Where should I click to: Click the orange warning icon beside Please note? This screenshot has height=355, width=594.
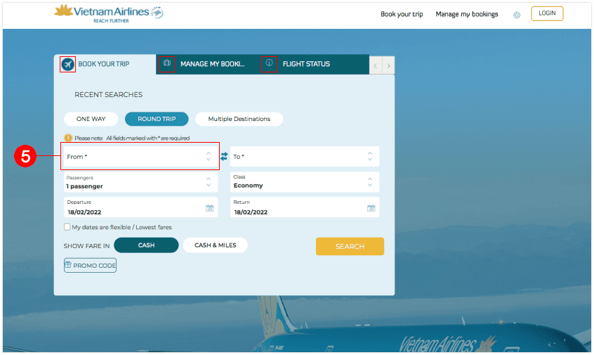click(x=68, y=138)
